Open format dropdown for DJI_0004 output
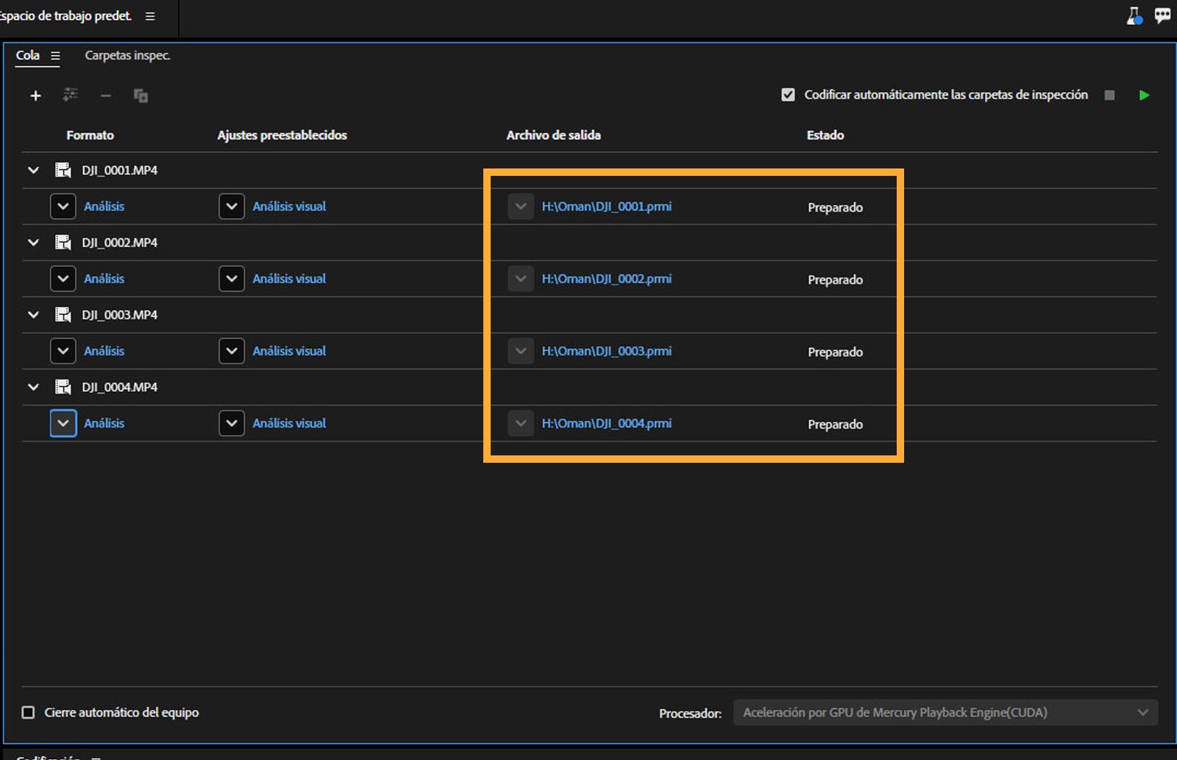Screen dimensions: 1177x760 point(63,423)
